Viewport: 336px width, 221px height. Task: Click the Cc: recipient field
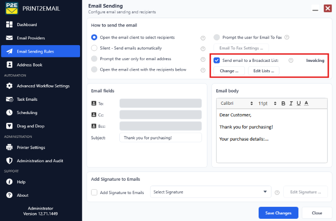pos(160,115)
